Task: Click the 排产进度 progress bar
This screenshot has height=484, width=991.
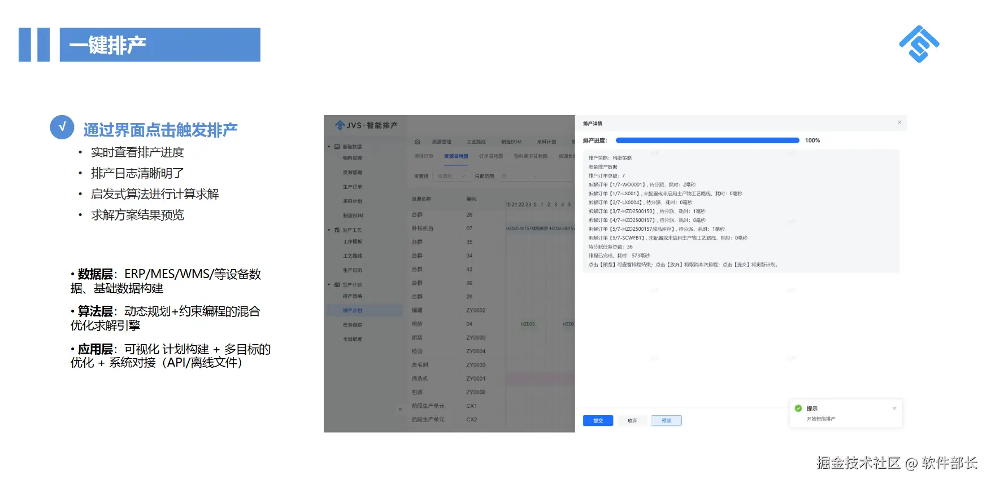Action: click(x=707, y=140)
